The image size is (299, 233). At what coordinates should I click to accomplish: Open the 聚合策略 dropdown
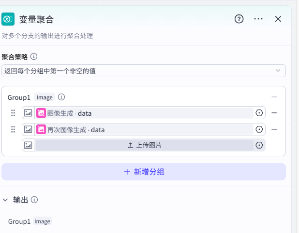click(x=143, y=71)
